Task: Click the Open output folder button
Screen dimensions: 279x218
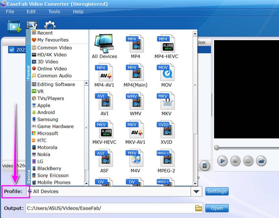Action: 217,208
